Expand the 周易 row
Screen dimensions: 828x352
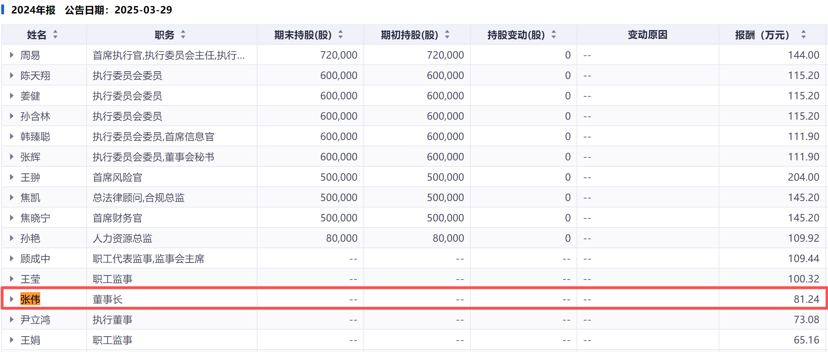tap(12, 55)
